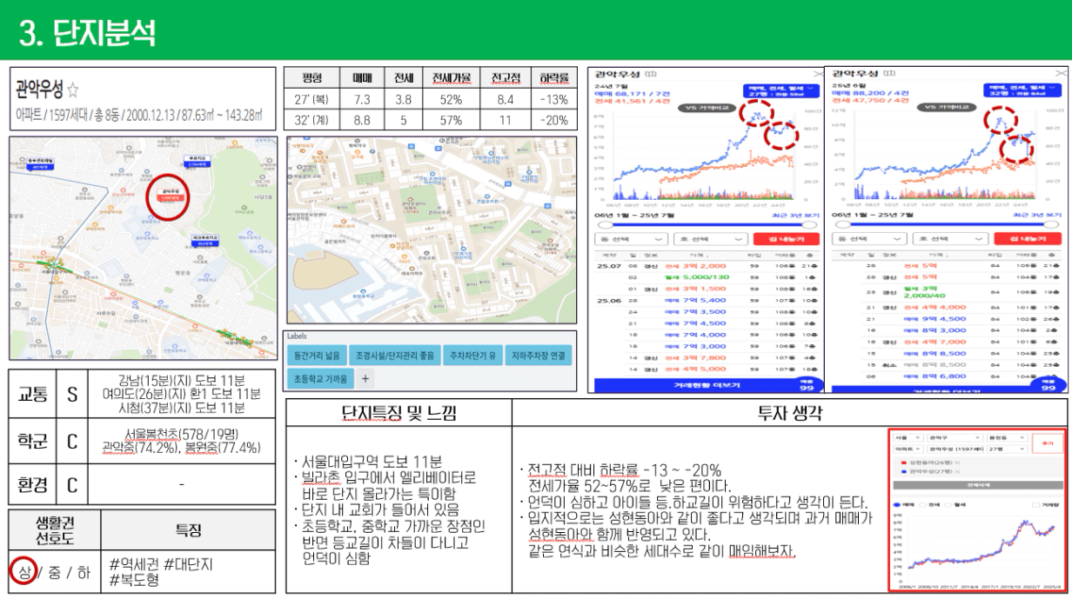Click the 매매 7억 5,400 transaction row
The image size is (1072, 599).
click(x=707, y=300)
